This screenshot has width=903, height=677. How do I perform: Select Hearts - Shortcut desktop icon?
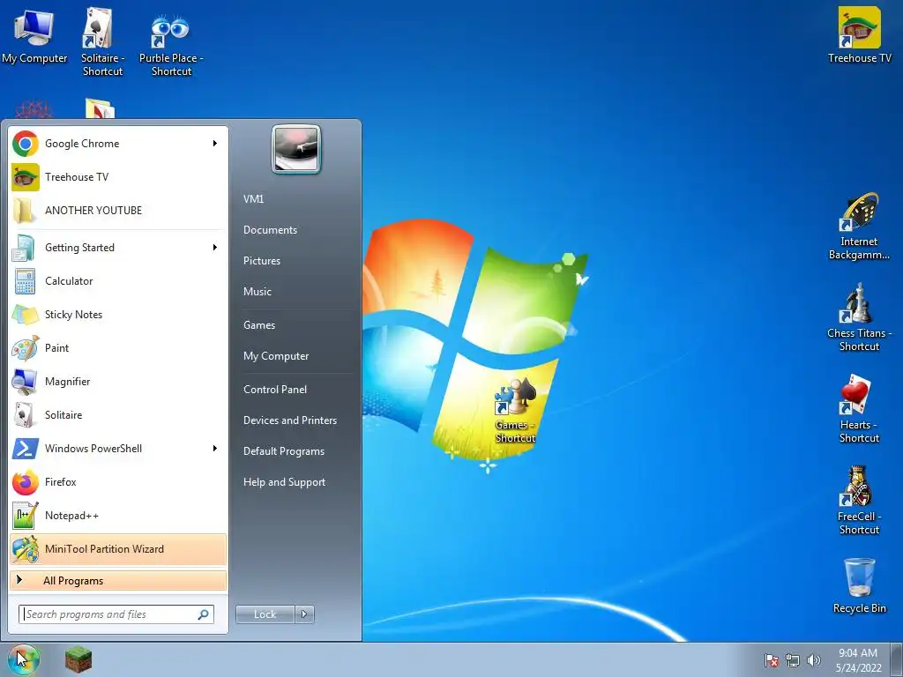(859, 409)
